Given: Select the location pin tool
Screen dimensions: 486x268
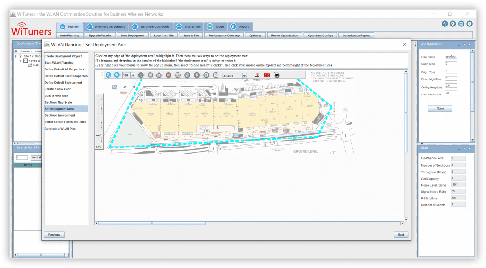Looking at the screenshot, I should pos(197,75).
